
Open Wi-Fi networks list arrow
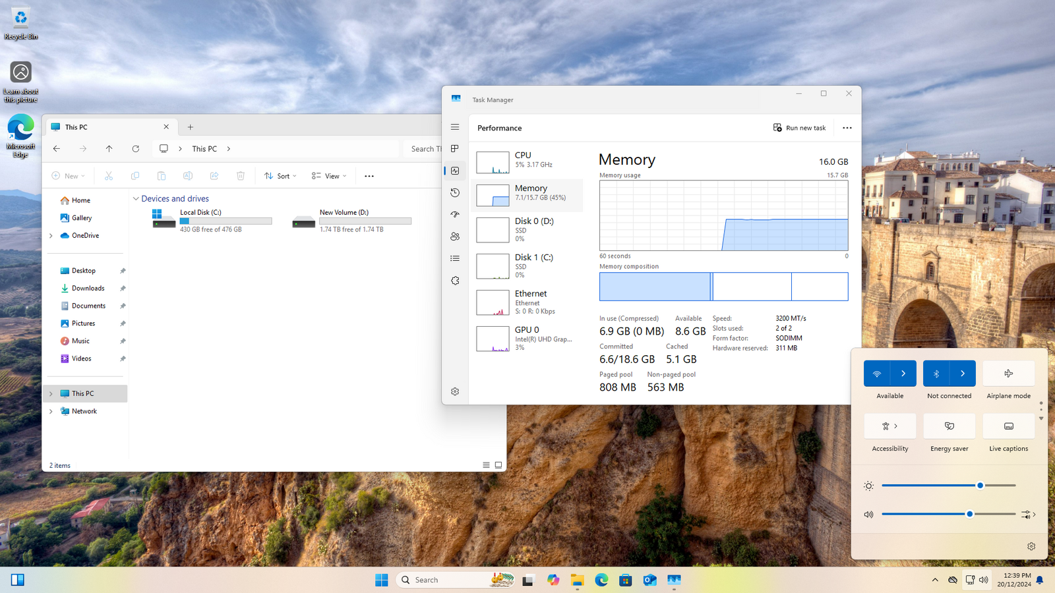[903, 374]
